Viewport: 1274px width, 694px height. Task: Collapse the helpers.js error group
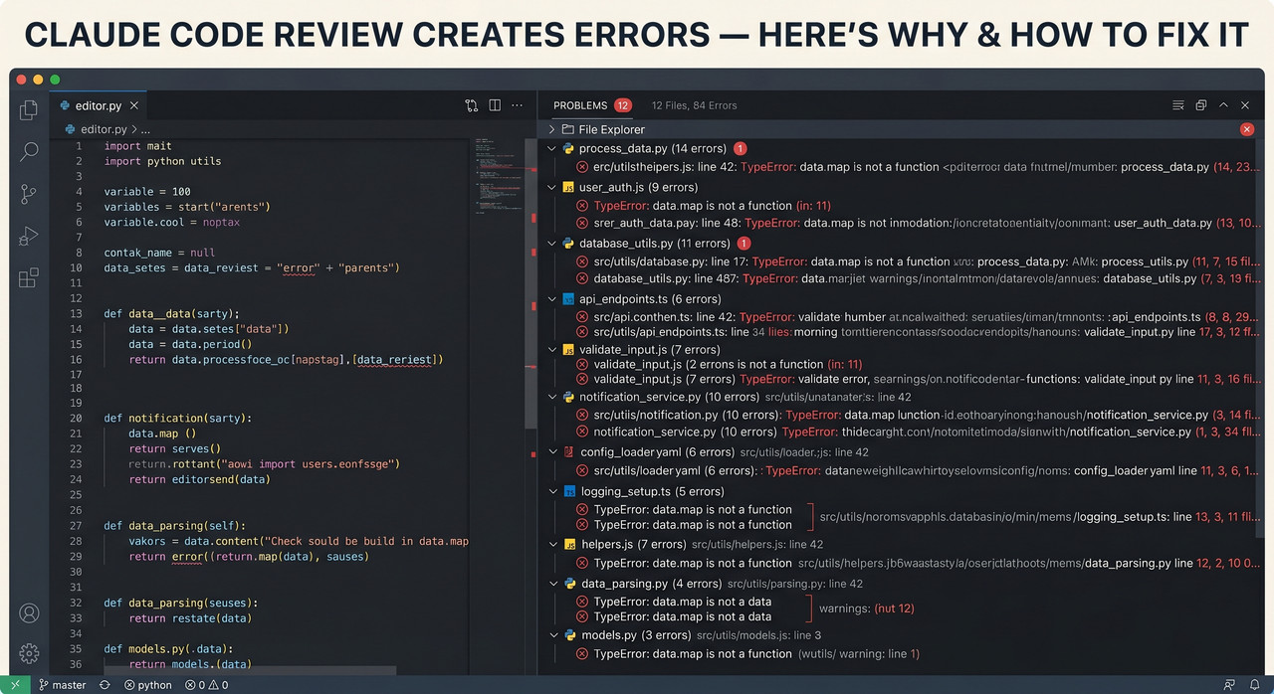click(x=552, y=544)
